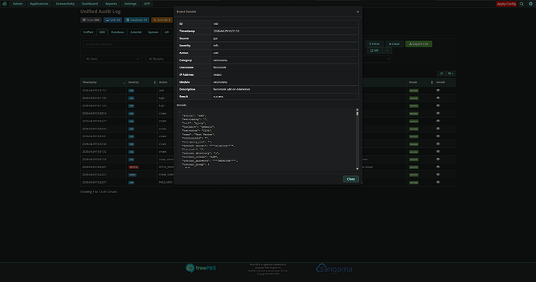Screen dimensions: 536x282
Task: Click the table refresh icon
Action: tap(441, 74)
